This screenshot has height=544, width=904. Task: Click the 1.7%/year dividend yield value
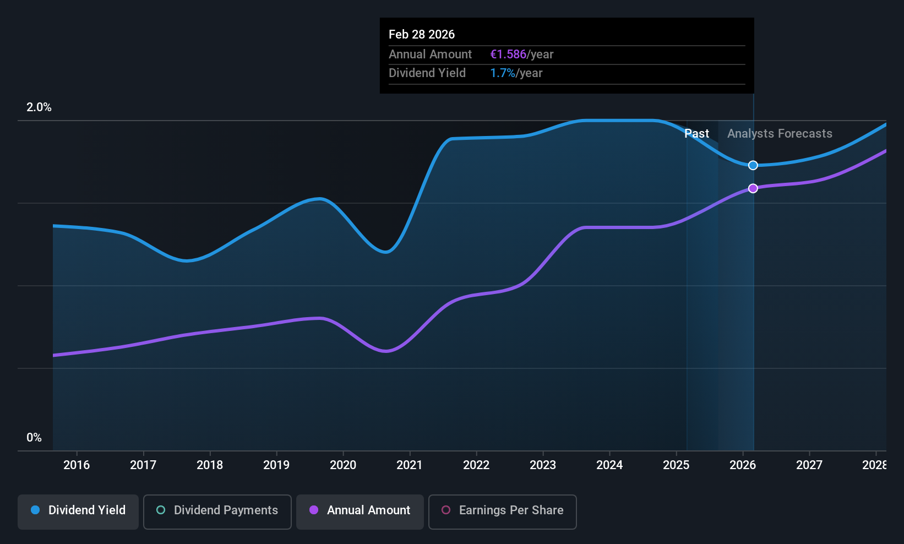click(x=516, y=73)
